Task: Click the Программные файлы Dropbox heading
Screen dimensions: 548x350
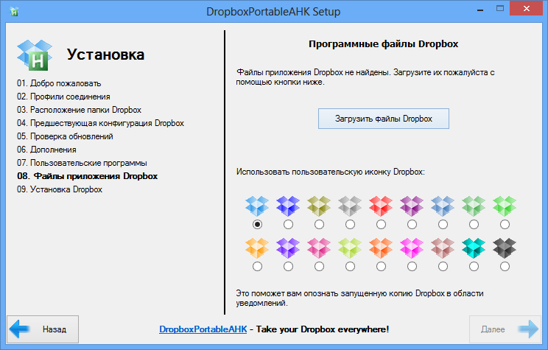Action: [384, 44]
